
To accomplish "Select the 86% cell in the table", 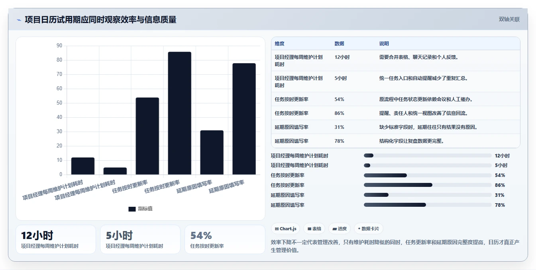I will click(x=340, y=113).
